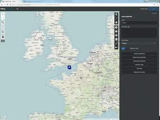Select the draw polygon tool
The width and height of the screenshot is (160, 120).
click(x=116, y=22)
